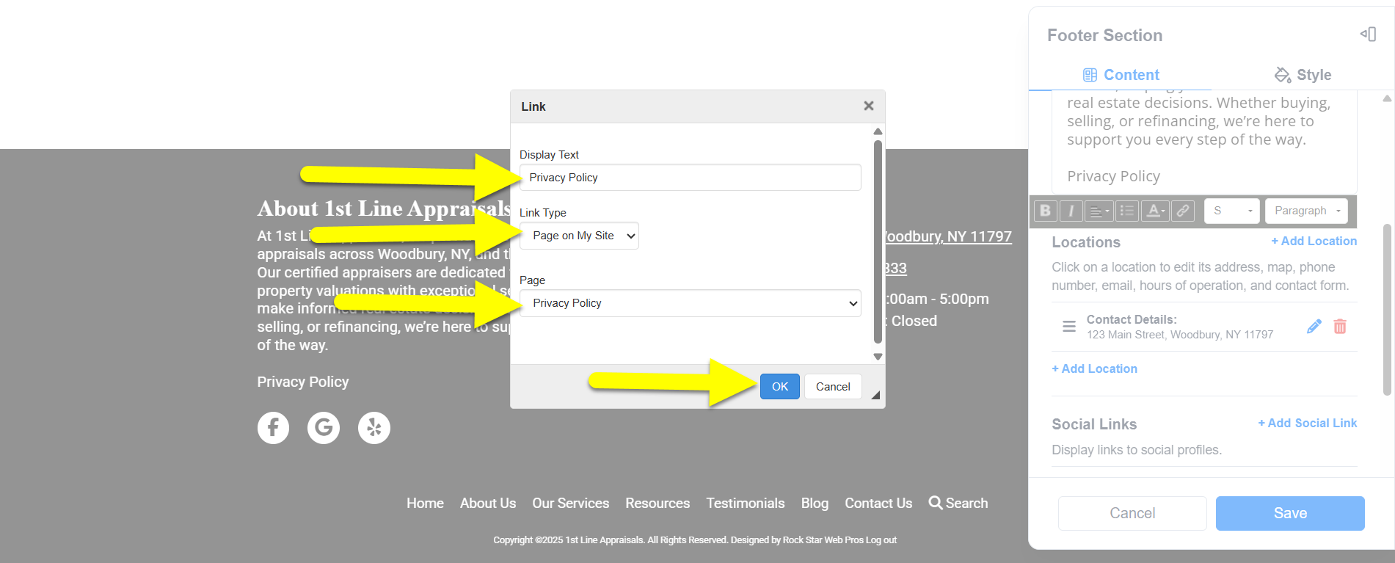Grab the Contact Details reorder handle

[x=1069, y=327]
